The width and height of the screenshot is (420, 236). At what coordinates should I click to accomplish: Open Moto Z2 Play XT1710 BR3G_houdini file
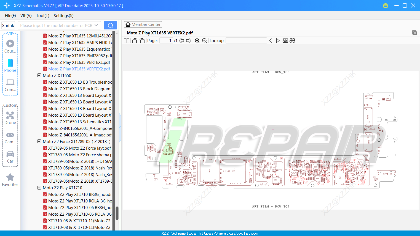(x=80, y=194)
